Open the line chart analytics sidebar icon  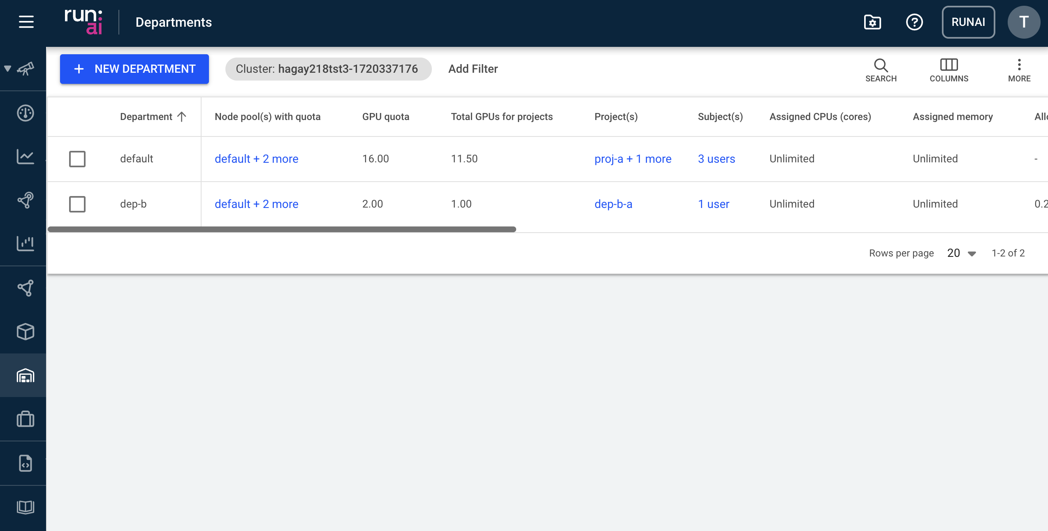click(26, 157)
